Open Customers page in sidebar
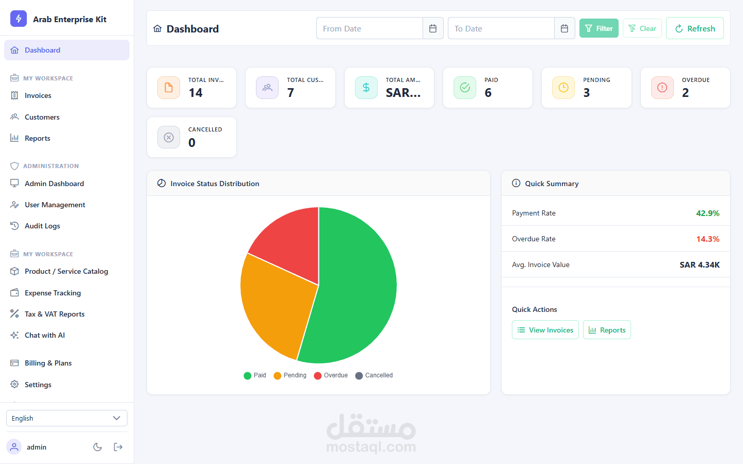 pyautogui.click(x=67, y=117)
